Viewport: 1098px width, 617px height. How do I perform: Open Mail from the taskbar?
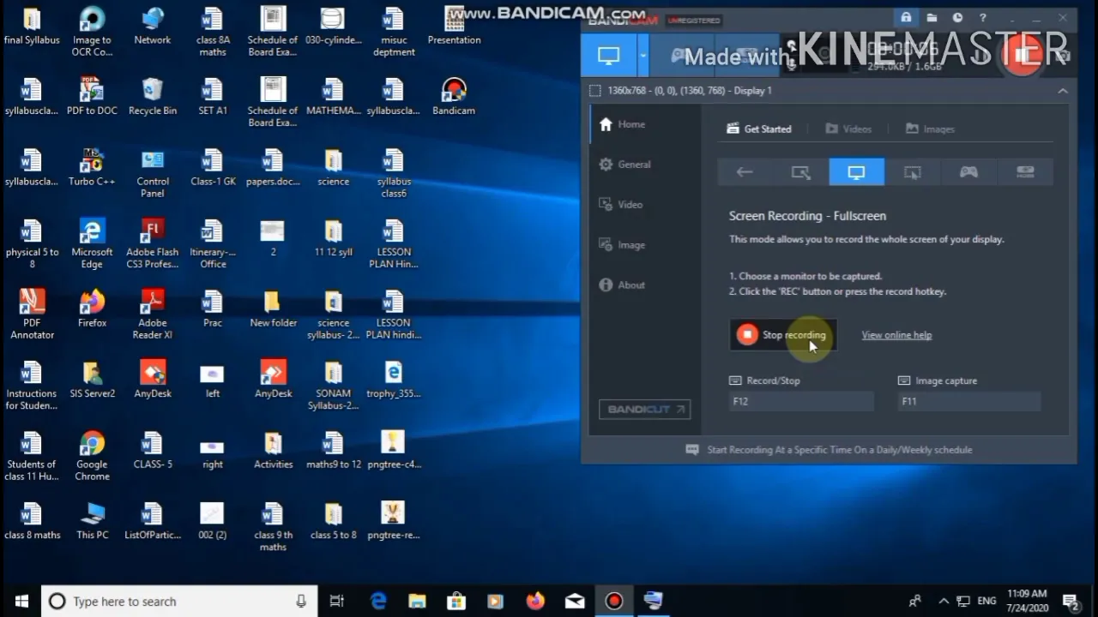click(x=574, y=601)
